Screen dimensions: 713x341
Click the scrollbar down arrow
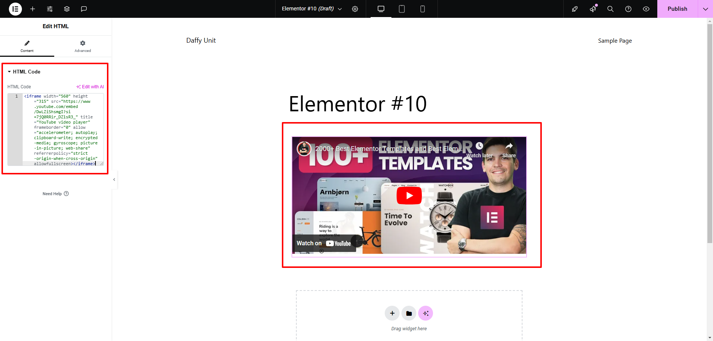[710, 338]
